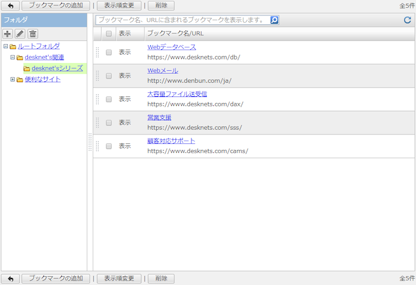Click the top back arrow button
The image size is (416, 285).
(x=10, y=5)
